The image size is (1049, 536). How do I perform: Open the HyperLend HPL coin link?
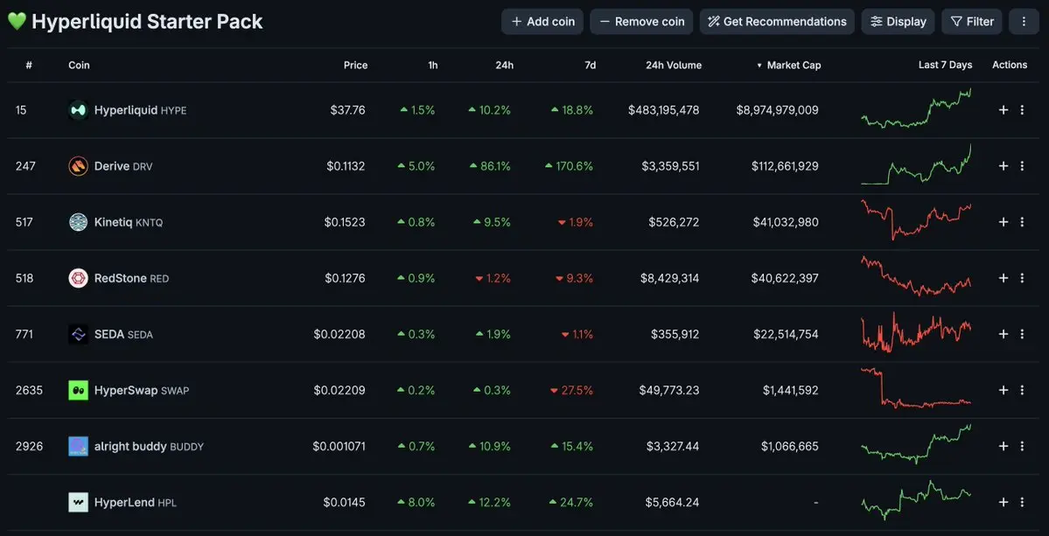[136, 503]
